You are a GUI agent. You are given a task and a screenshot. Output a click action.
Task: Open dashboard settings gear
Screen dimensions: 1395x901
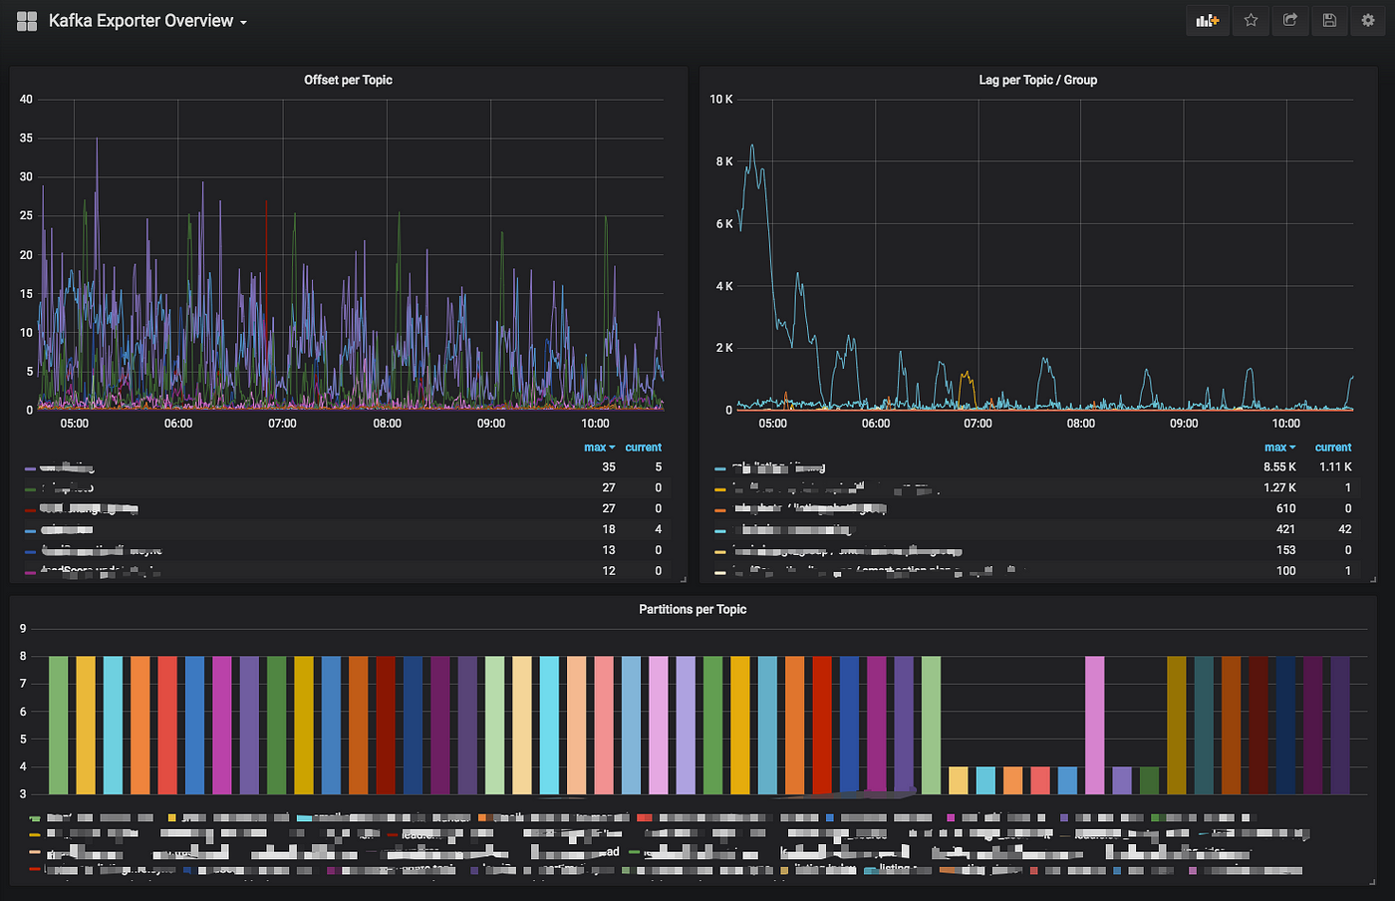coord(1368,20)
